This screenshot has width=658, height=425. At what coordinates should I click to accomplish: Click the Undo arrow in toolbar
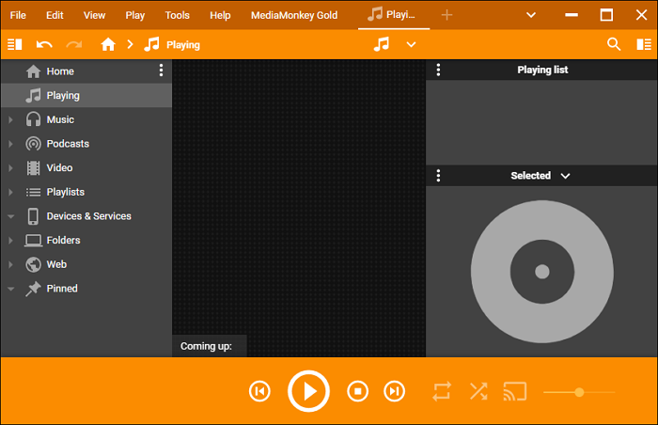(x=44, y=44)
